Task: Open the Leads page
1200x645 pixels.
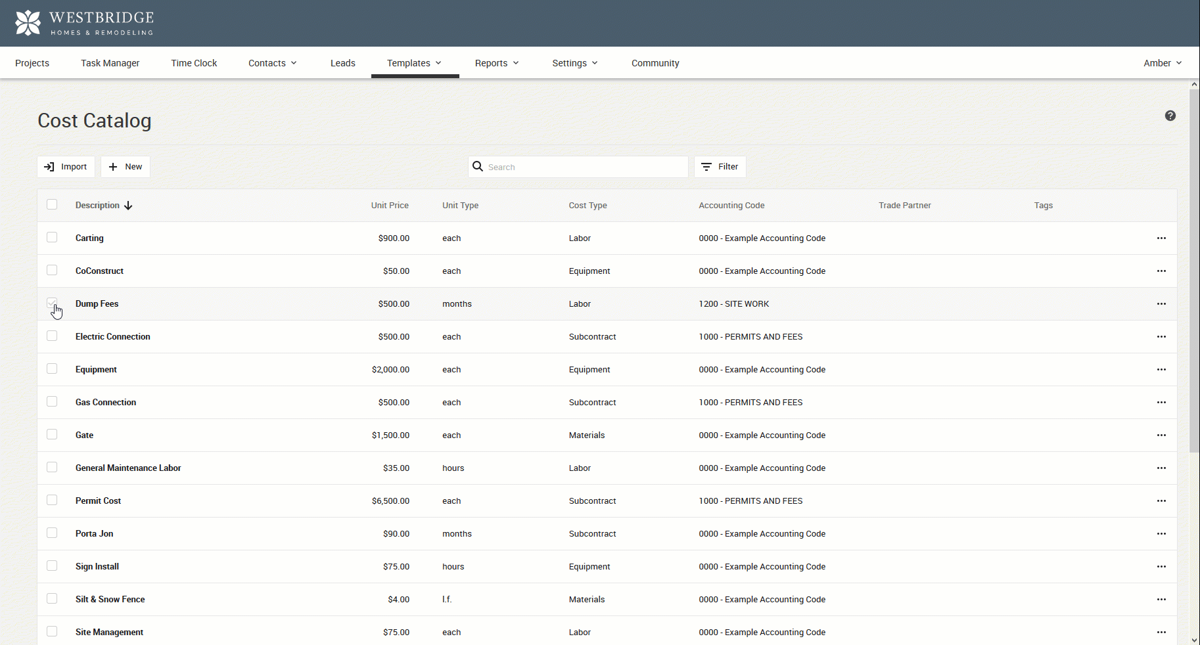Action: (x=342, y=63)
